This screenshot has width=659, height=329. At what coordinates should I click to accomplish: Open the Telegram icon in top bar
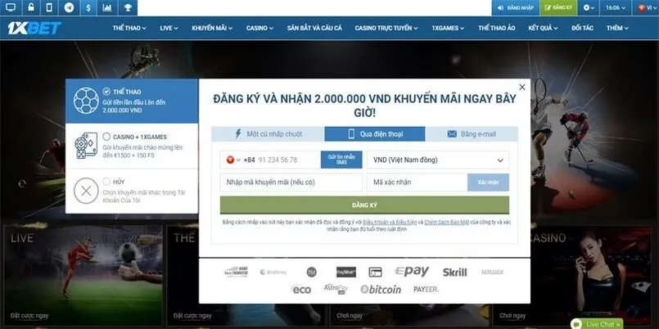pyautogui.click(x=69, y=7)
